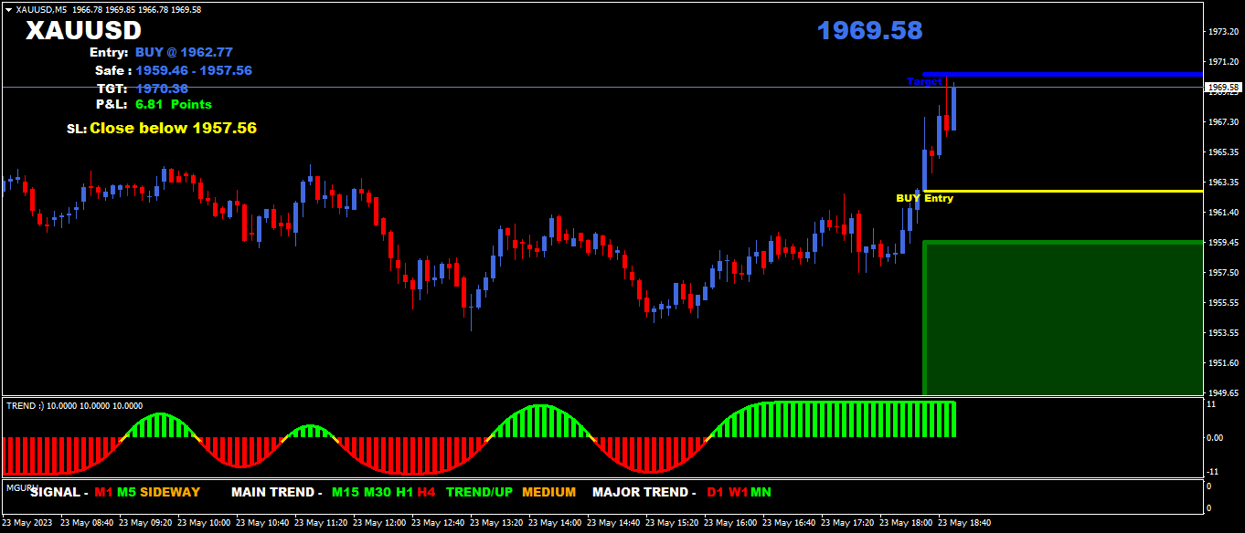Select the green MN major trend timeframe
Image resolution: width=1245 pixels, height=533 pixels.
(761, 493)
